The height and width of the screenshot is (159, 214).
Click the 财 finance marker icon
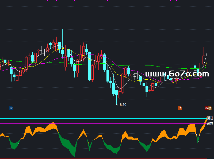[11, 108]
